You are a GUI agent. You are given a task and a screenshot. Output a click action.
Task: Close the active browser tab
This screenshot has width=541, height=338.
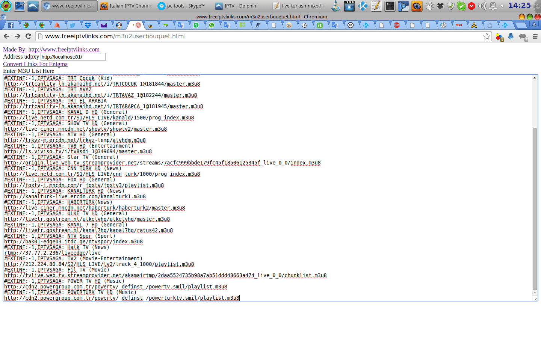[x=138, y=25]
